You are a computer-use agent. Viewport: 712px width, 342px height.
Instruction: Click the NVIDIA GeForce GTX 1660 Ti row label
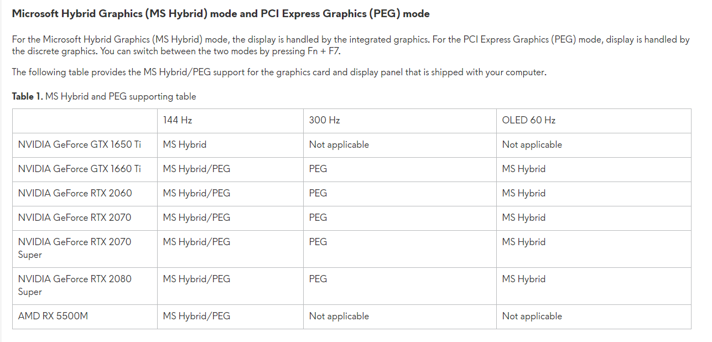(x=80, y=169)
